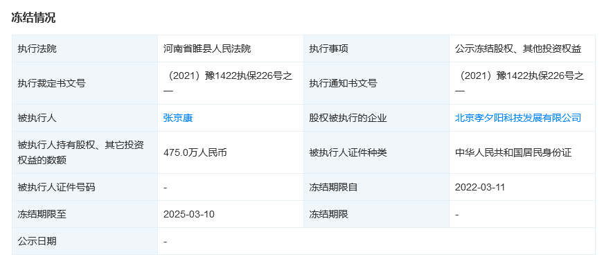Open 北京孝夕阳科技发展有限公司 company link
Viewport: 604px width, 266px height.
pos(517,118)
